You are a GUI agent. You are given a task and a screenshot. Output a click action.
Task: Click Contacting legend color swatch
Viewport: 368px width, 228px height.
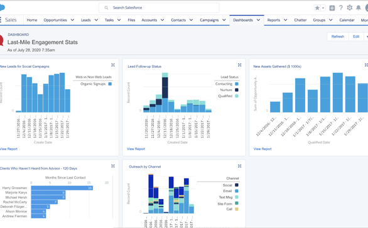(x=237, y=84)
